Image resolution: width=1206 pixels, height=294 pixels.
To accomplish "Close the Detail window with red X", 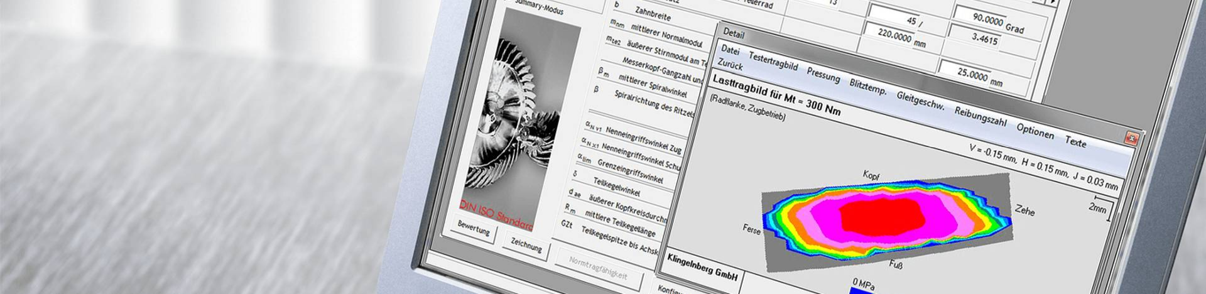I will pos(1132,138).
